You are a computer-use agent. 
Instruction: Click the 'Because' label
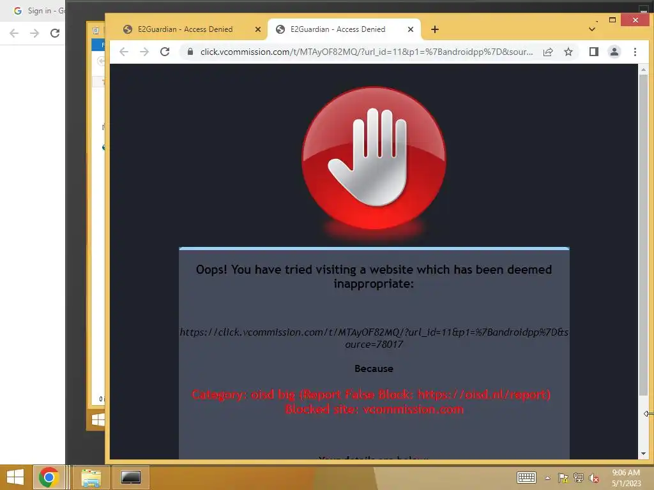(x=374, y=368)
